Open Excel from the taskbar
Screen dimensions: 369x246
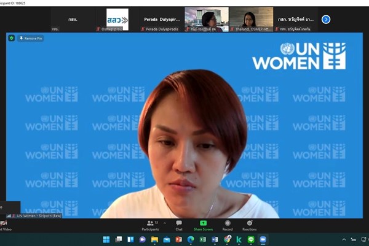click(x=202, y=239)
